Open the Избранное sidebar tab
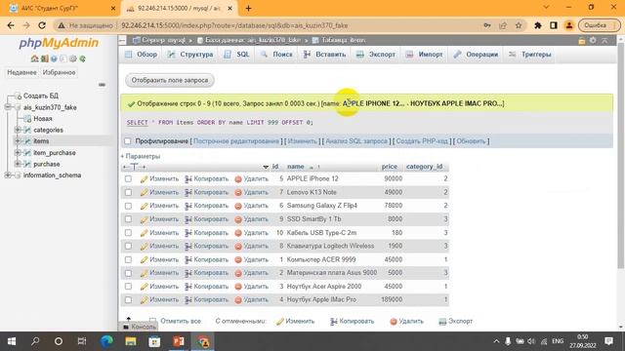Image resolution: width=625 pixels, height=351 pixels. pos(59,73)
